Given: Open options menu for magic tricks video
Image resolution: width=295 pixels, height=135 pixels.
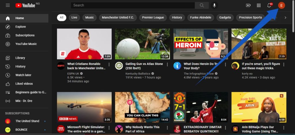Looking at the screenshot, I should click(284, 64).
